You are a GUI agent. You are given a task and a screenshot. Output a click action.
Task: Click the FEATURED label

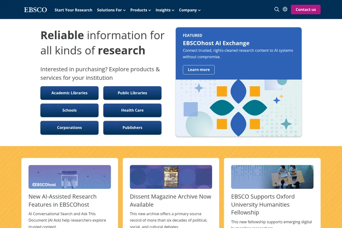(192, 35)
